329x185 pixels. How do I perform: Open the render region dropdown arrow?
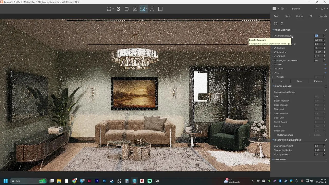coord(147,9)
